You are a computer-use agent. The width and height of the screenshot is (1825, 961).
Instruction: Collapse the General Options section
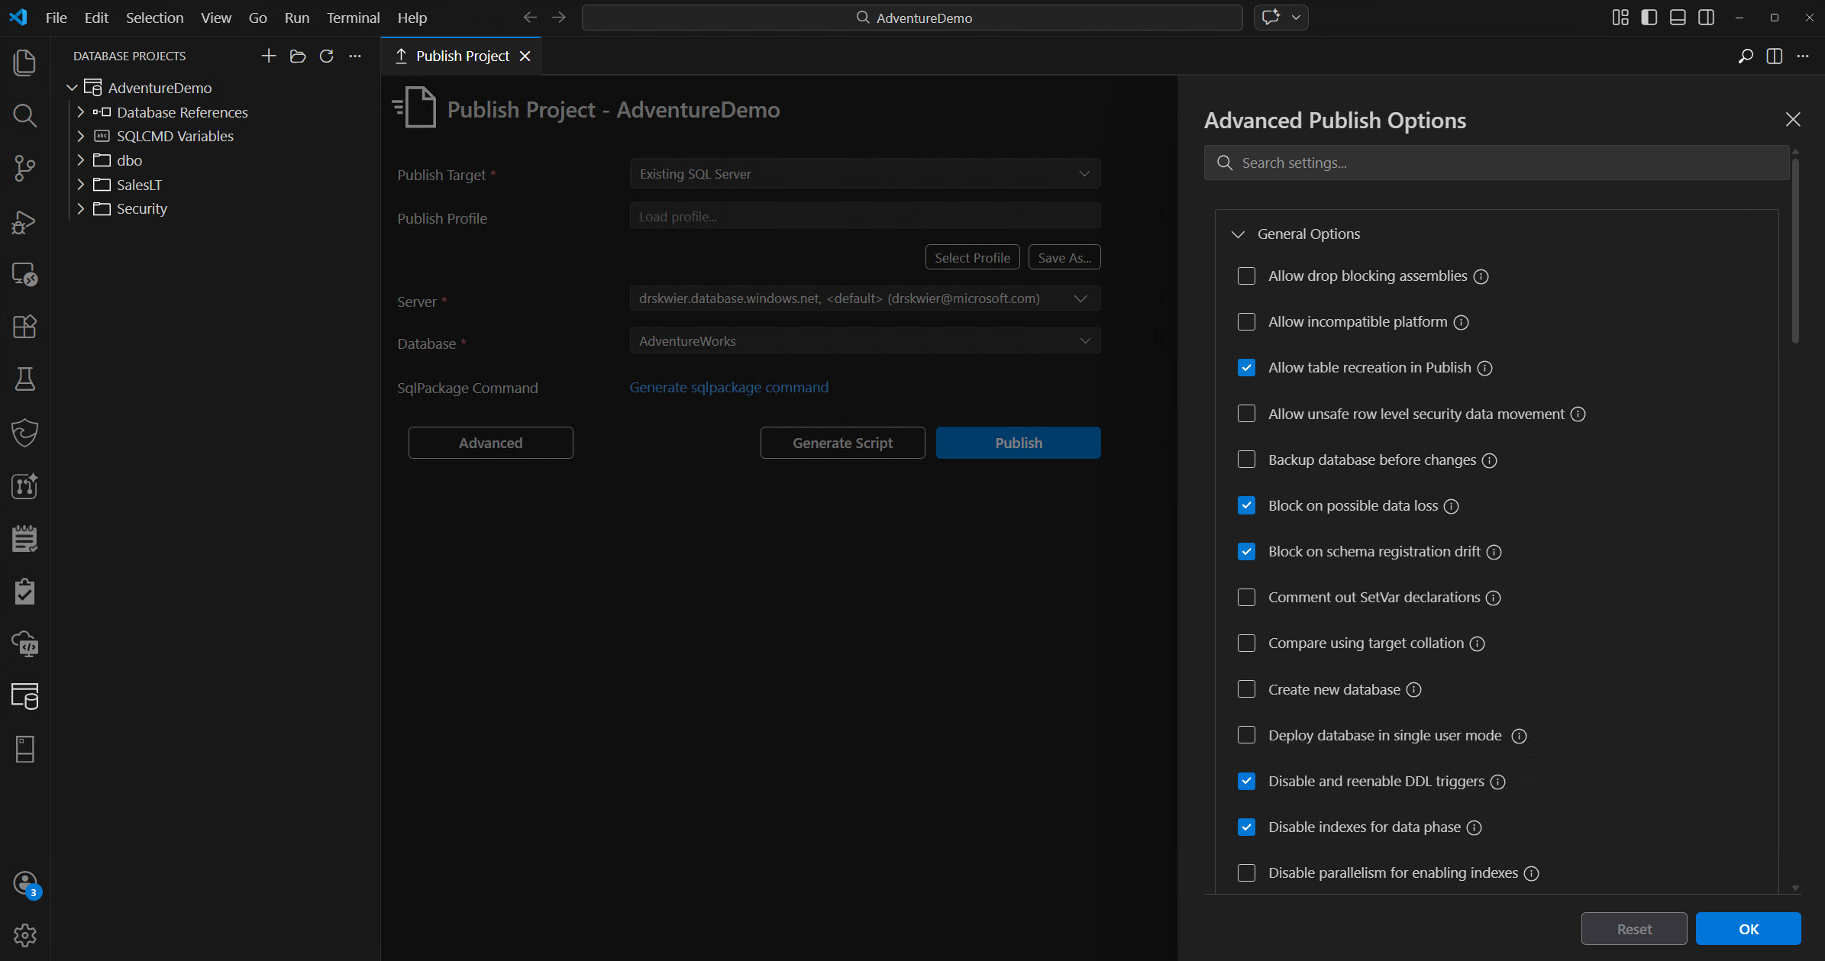1239,234
